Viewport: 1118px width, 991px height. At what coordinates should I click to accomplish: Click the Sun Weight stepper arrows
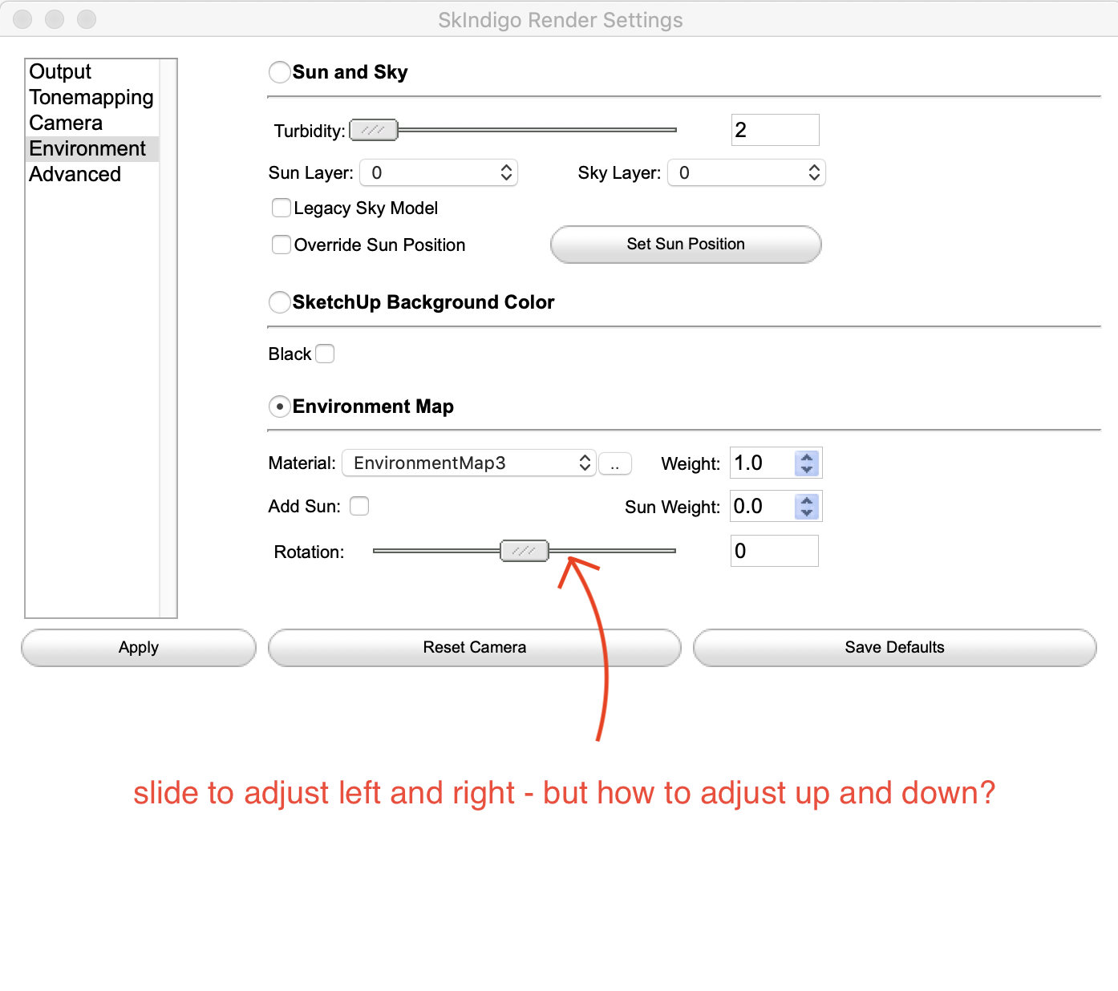point(807,507)
